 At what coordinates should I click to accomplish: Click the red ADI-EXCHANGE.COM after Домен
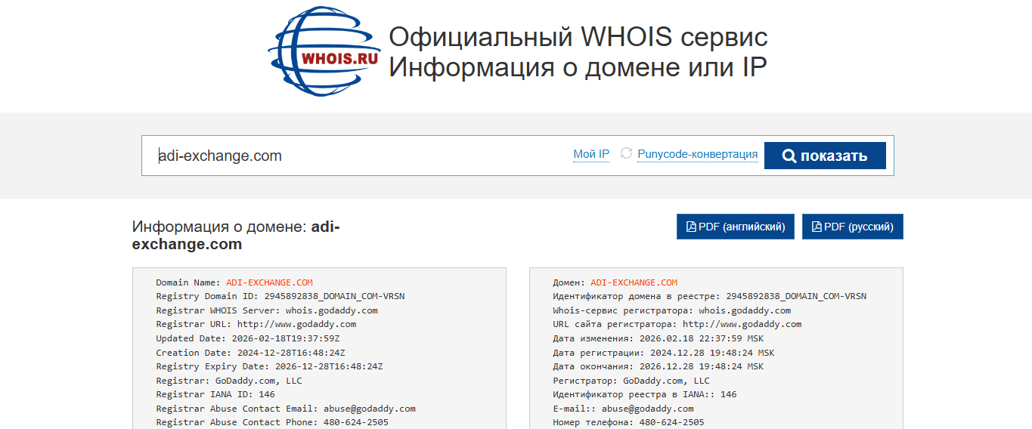coord(634,282)
